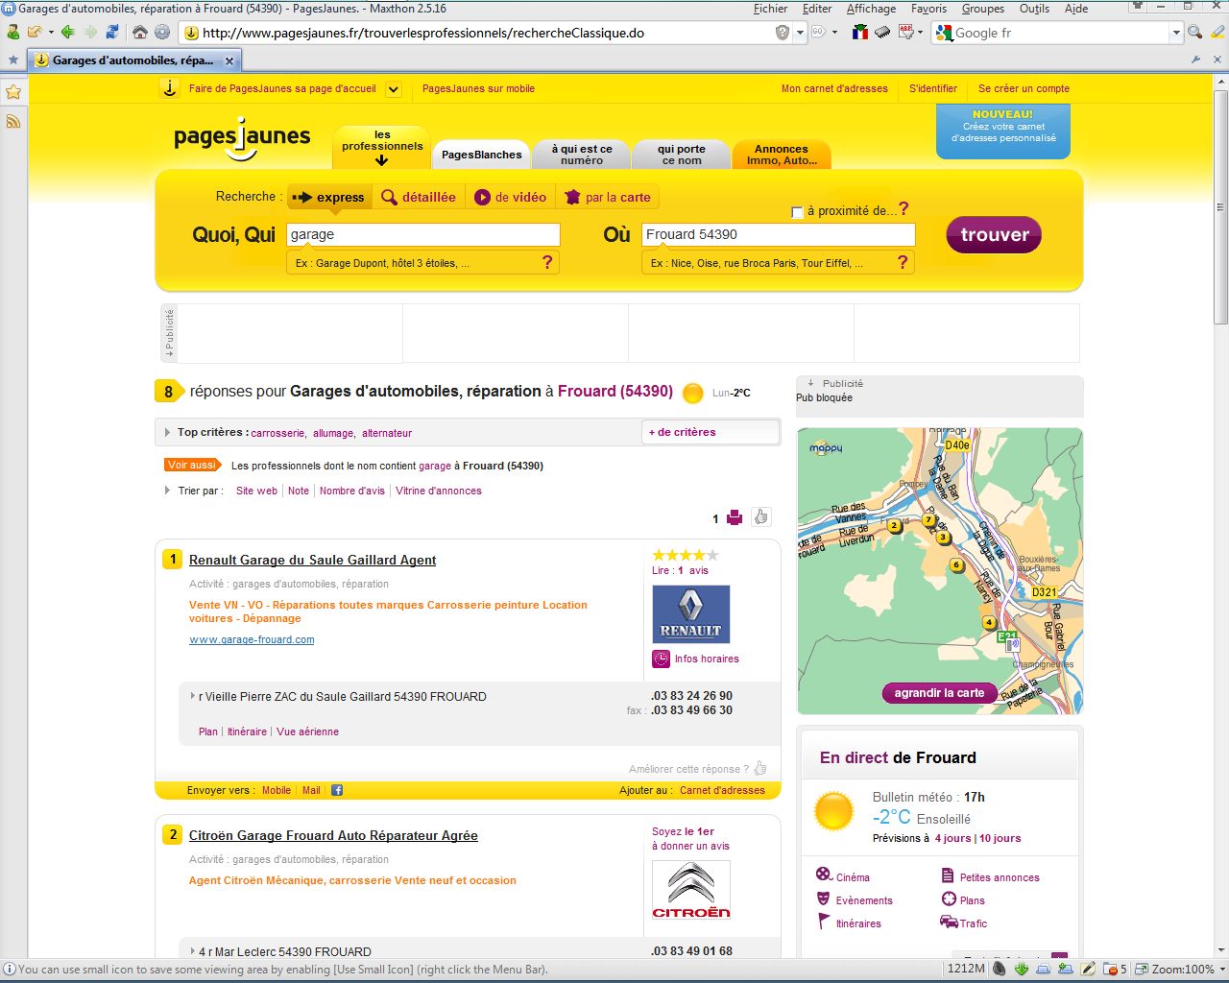Click map marker number 7
This screenshot has height=983, width=1229.
tap(928, 520)
